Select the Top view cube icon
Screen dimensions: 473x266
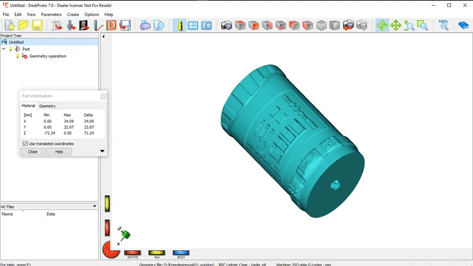[240, 25]
